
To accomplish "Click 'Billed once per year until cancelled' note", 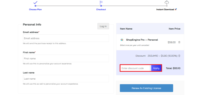I will tap(135, 45).
